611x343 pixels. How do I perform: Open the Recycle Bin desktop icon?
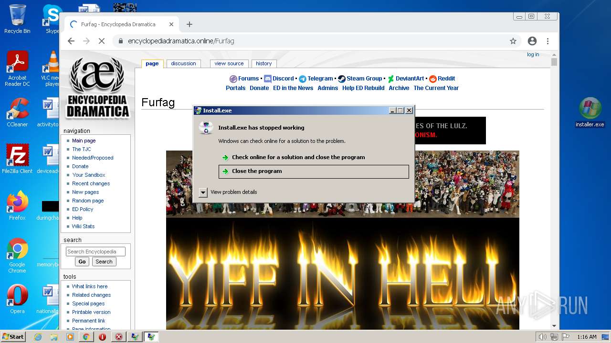point(17,19)
